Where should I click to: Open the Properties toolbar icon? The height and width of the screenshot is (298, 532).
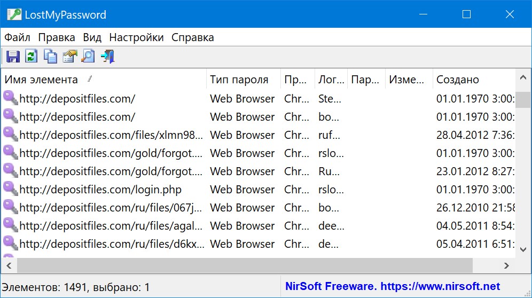[x=69, y=56]
